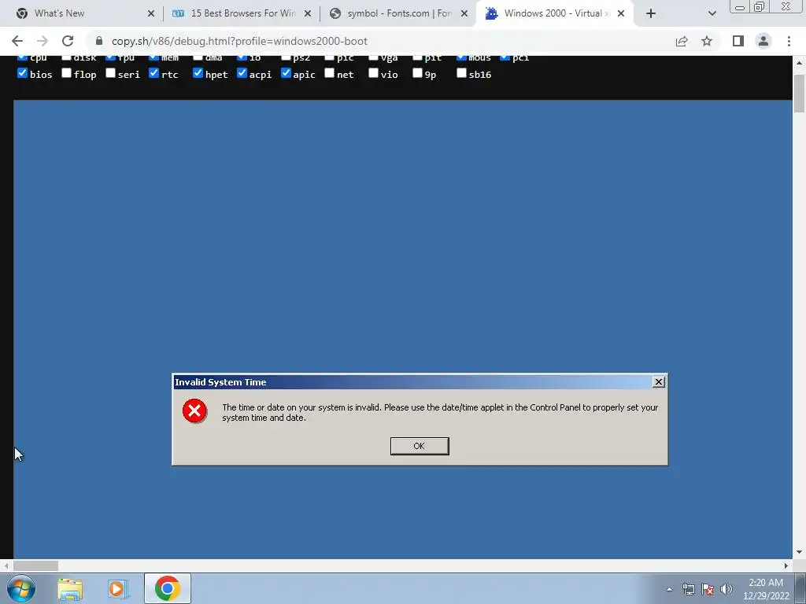Select the Chrome taskbar button
This screenshot has height=604, width=806.
168,588
